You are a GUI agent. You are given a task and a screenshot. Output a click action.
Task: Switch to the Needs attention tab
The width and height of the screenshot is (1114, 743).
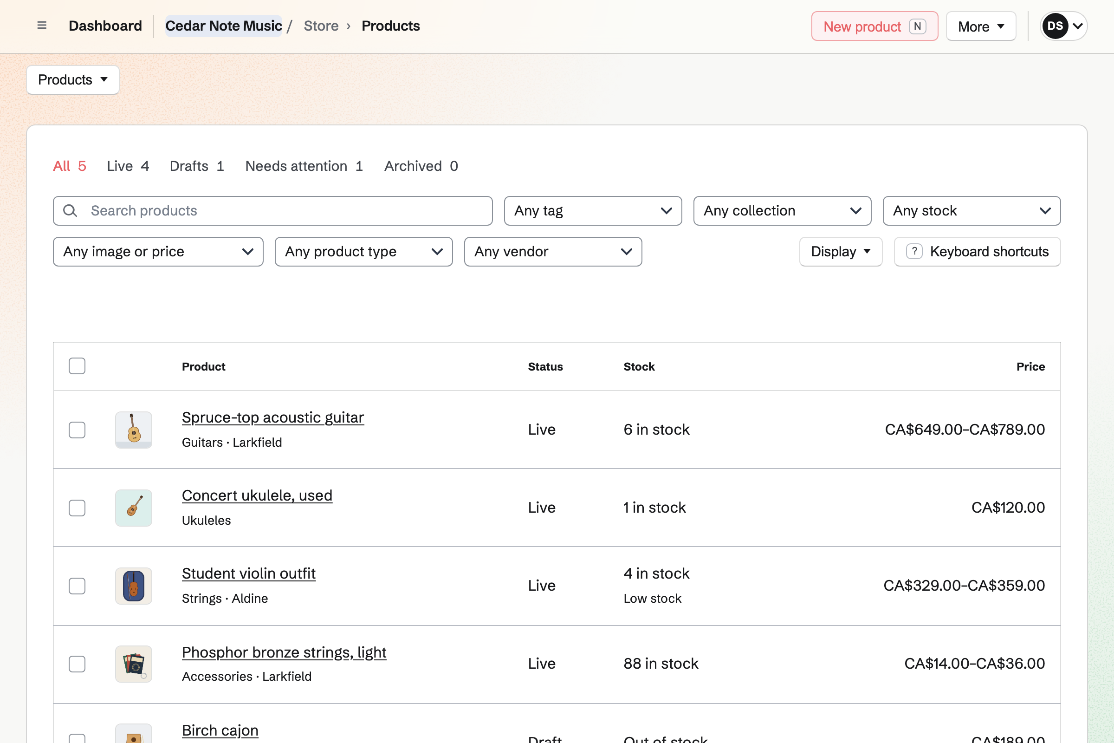(x=304, y=166)
